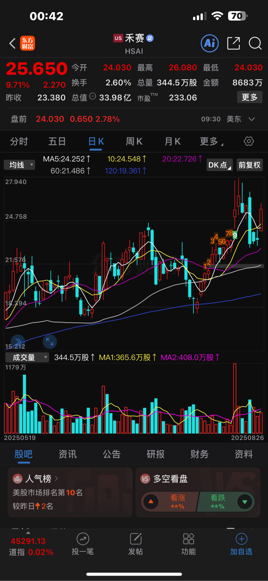
Task: Open the 资料 tab
Action: (x=244, y=454)
